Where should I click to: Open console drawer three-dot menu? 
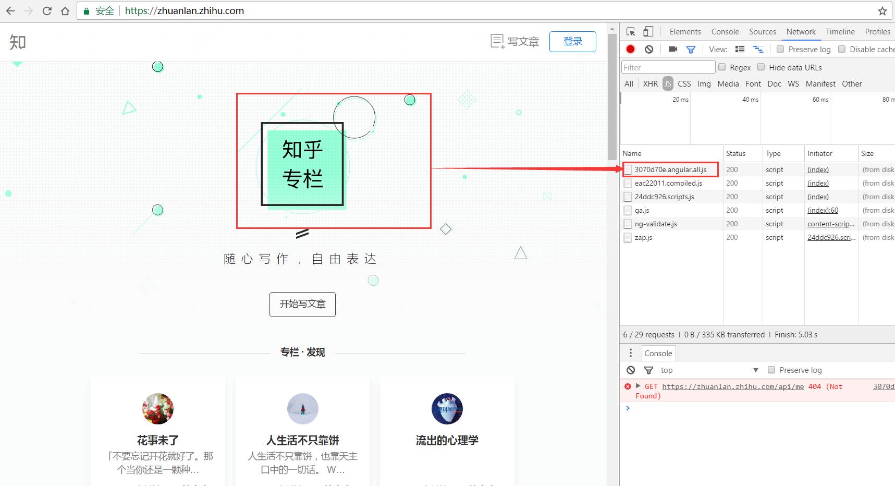coord(631,353)
